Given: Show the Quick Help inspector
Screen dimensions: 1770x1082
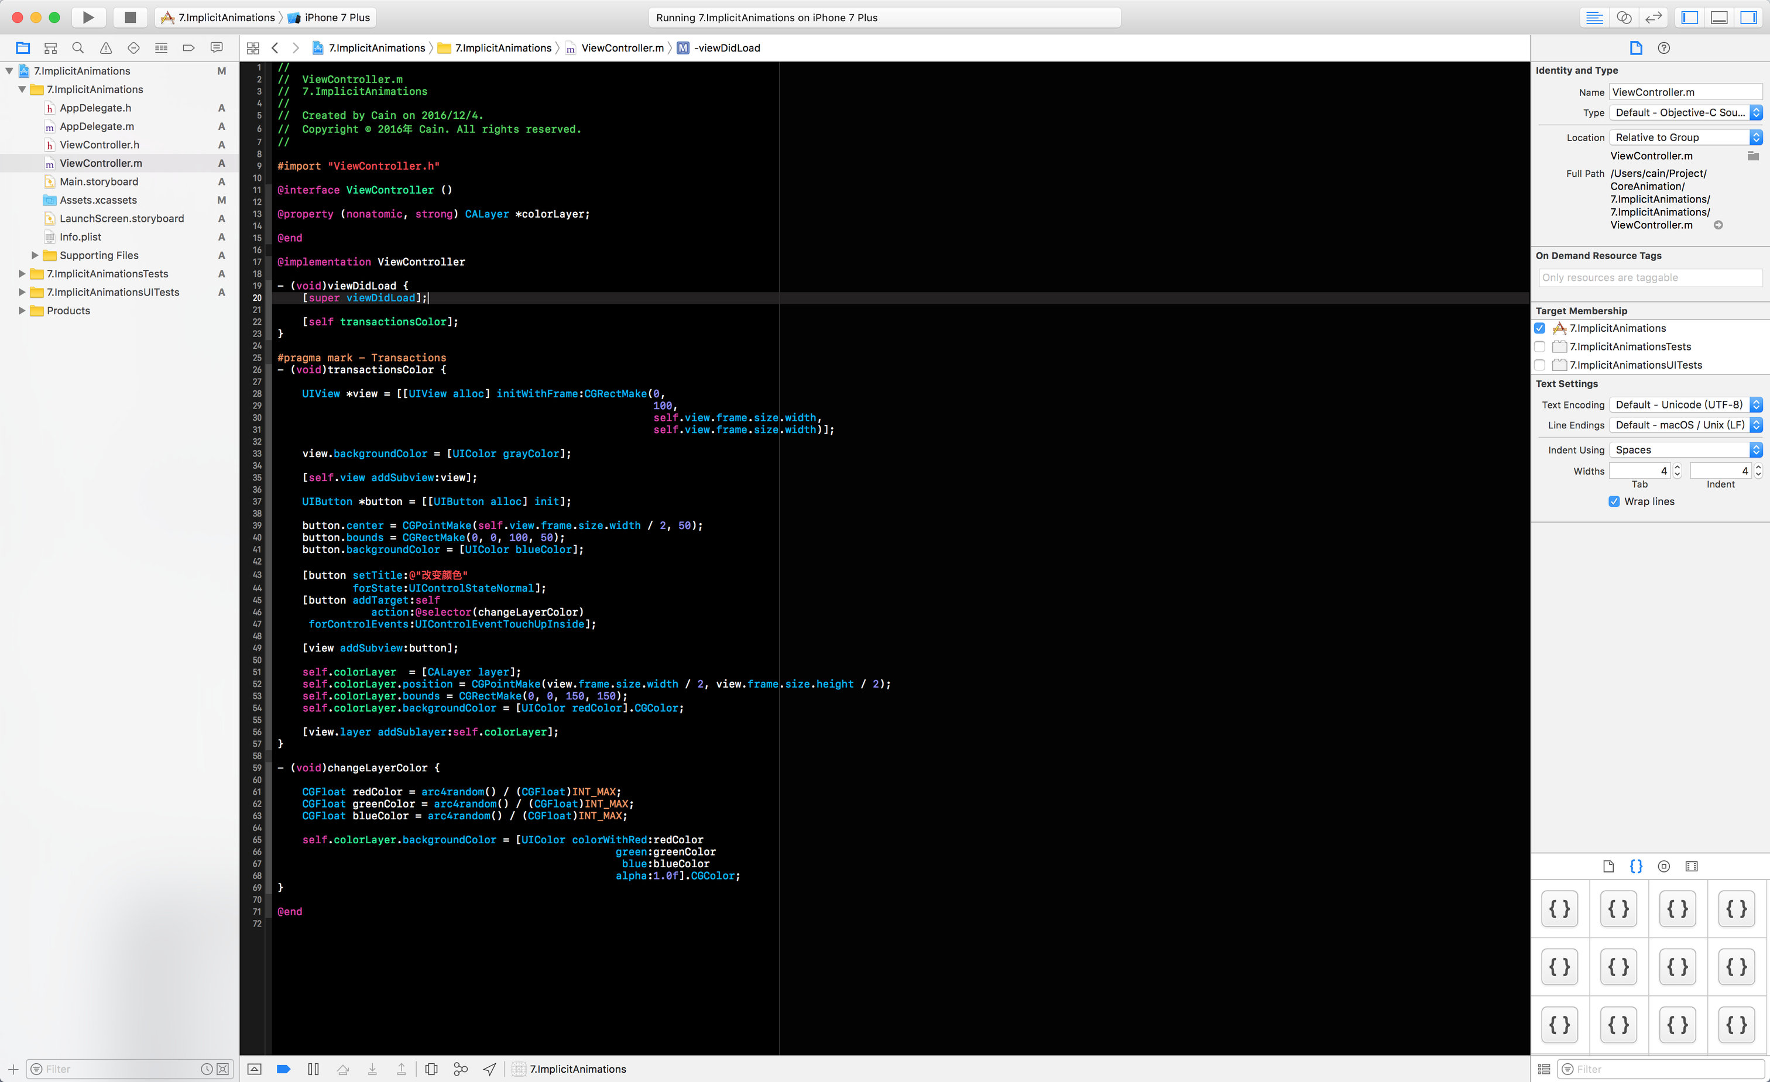Looking at the screenshot, I should point(1663,48).
